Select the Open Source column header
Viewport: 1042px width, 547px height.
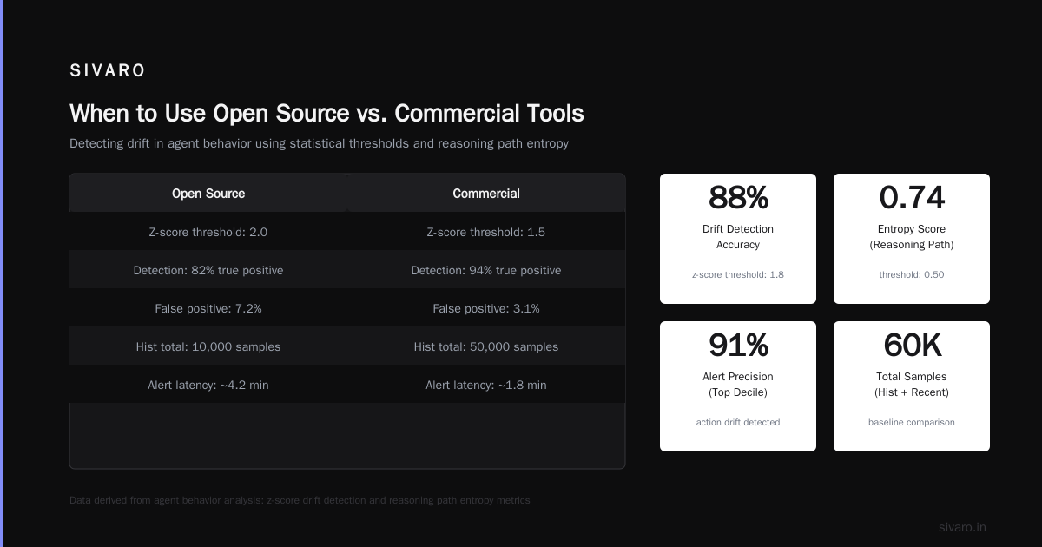[208, 194]
